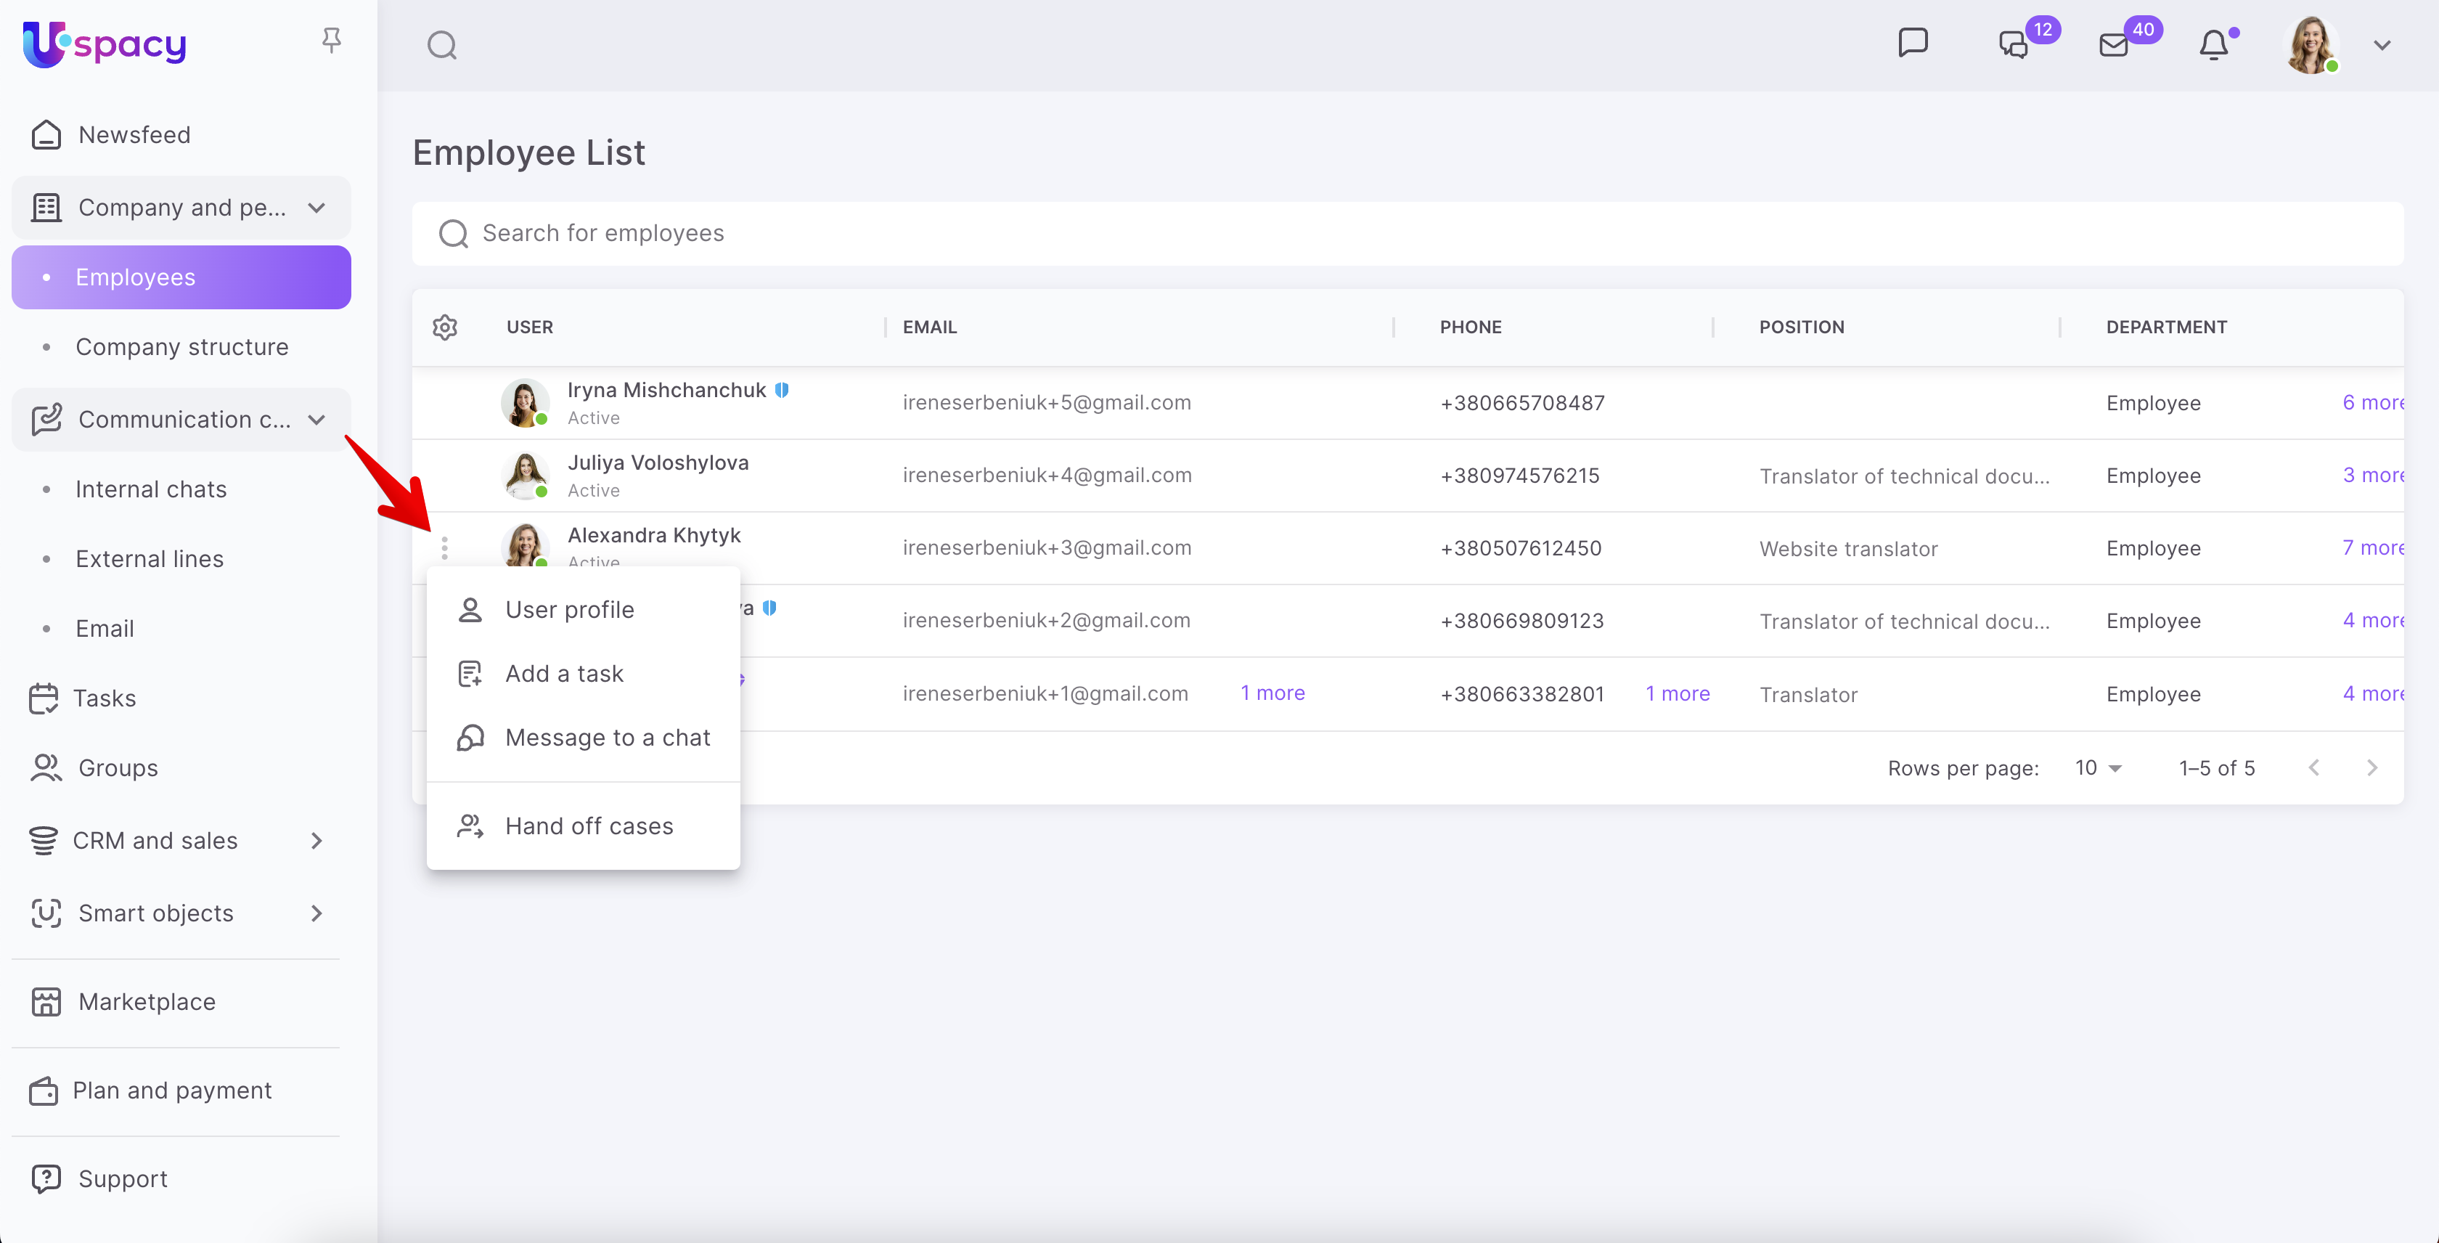
Task: Open user account menu chevron
Action: [2382, 44]
